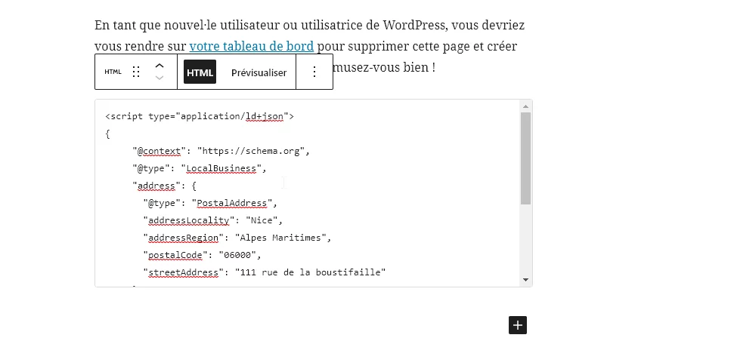Switch to the HTML editing tab
Image resolution: width=734 pixels, height=344 pixels.
click(200, 72)
